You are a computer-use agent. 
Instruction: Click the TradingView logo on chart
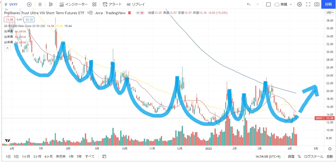8,140
